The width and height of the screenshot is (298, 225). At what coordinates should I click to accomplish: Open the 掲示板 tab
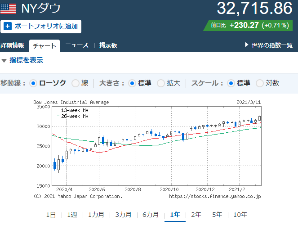point(108,45)
